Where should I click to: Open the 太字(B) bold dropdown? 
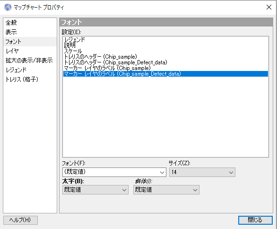coord(95,190)
